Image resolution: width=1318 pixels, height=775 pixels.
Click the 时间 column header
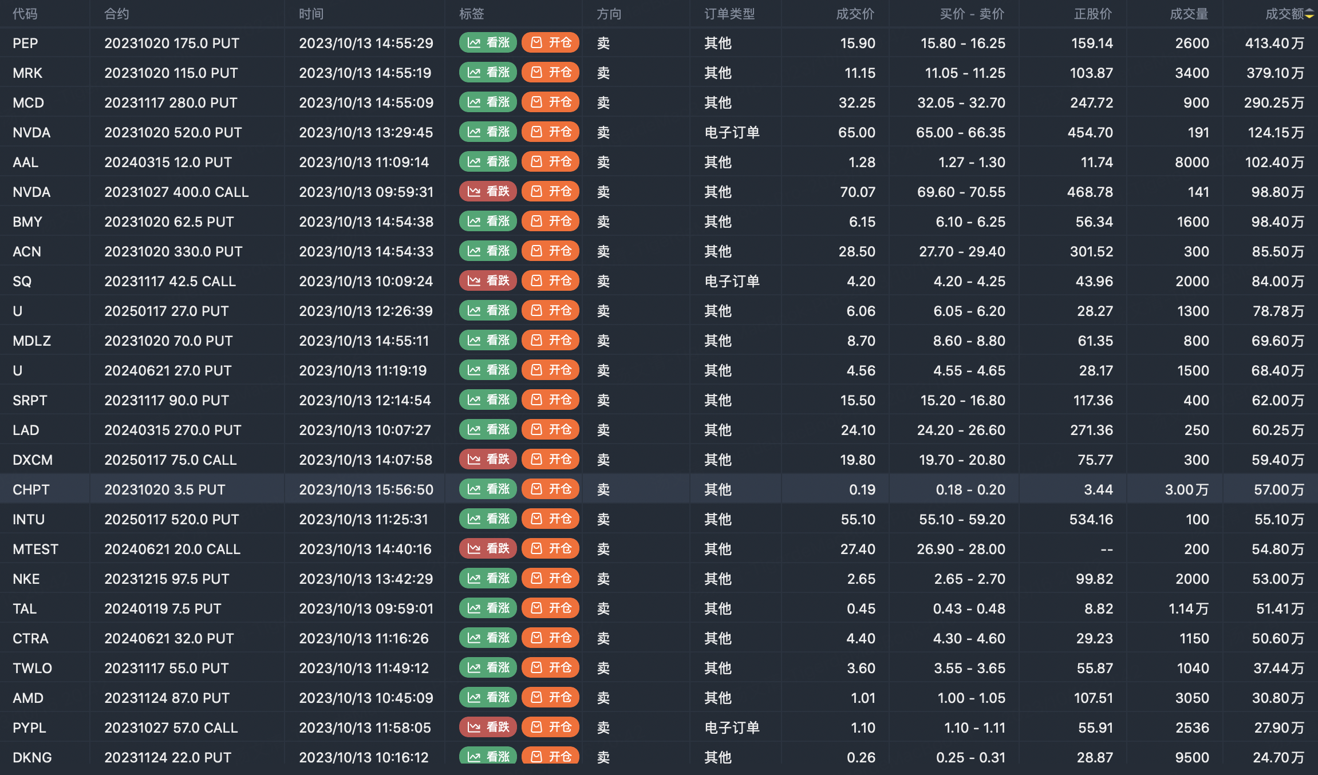coord(311,14)
